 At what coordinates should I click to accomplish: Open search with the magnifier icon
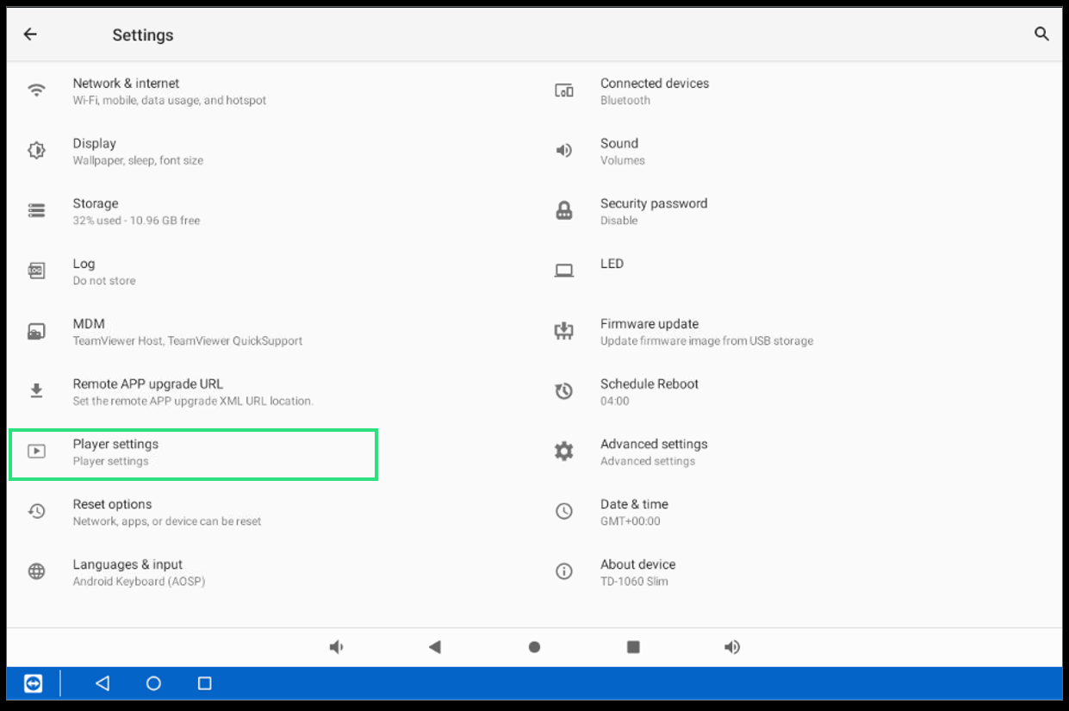pyautogui.click(x=1041, y=34)
